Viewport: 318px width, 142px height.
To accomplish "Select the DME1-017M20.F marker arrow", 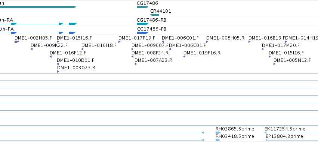I will pyautogui.click(x=263, y=49).
